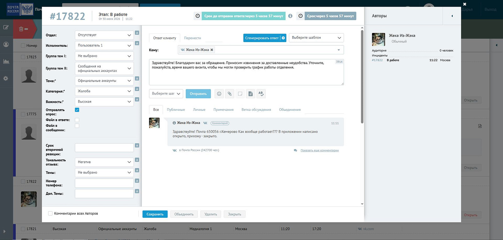Image resolution: width=503 pixels, height=240 pixels.
Task: Click the paperclip attach file icon
Action: (229, 93)
